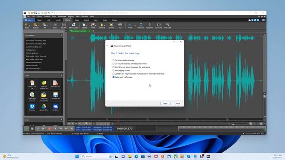Screen dimensions: 285x160
Task: Open the VST plugins tool
Action: click(x=120, y=26)
